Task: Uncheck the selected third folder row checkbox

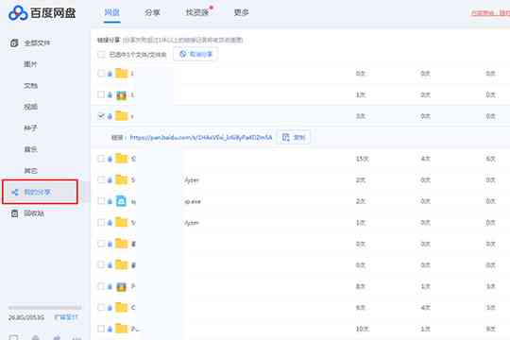Action: click(x=101, y=116)
